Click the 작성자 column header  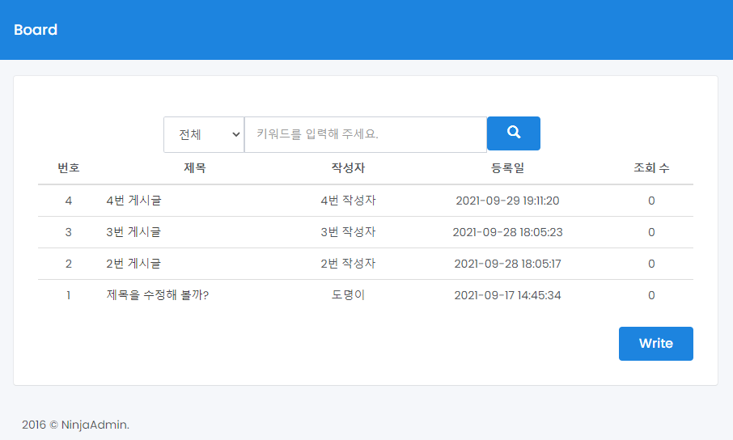(348, 168)
